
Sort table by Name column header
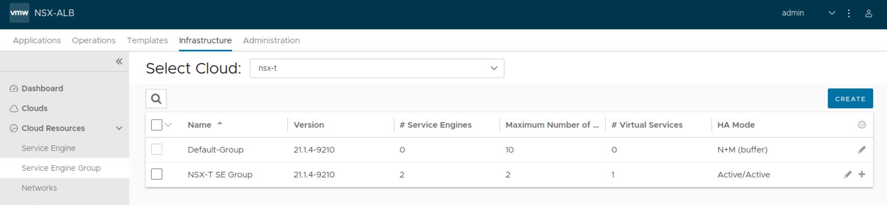(200, 125)
